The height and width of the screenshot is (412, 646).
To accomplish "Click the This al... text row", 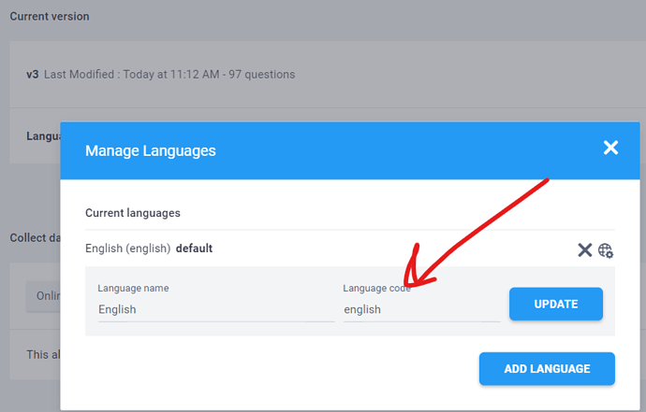I will [43, 354].
